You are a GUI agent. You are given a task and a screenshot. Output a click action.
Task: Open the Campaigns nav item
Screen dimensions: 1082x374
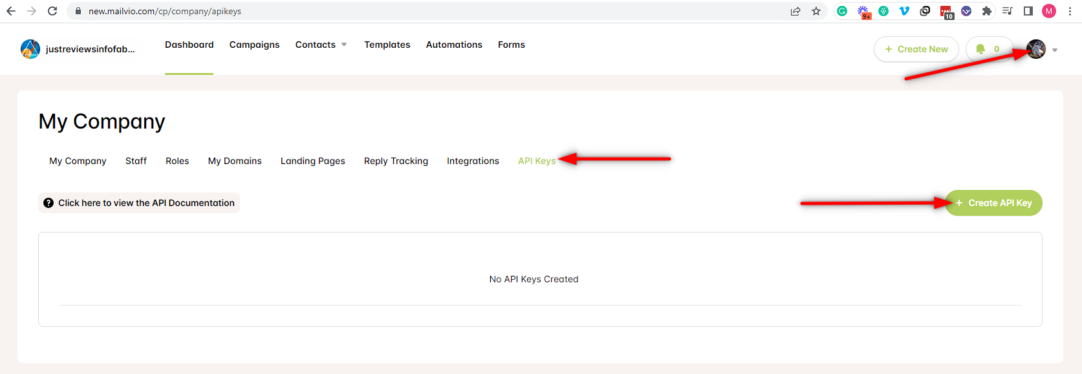tap(254, 45)
